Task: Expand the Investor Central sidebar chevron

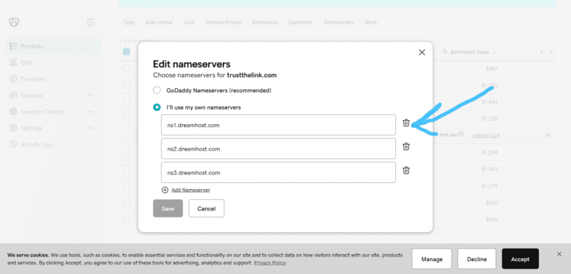Action: tap(91, 112)
